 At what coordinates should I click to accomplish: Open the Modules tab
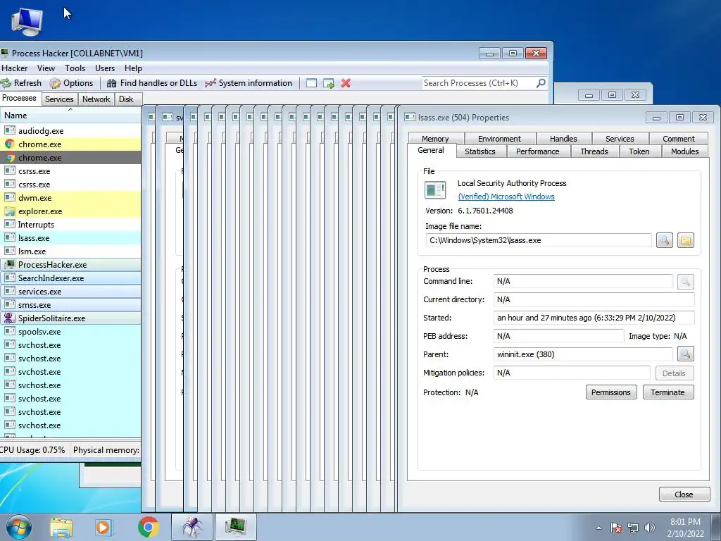click(684, 151)
